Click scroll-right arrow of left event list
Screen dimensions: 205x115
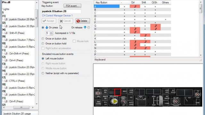33,108
